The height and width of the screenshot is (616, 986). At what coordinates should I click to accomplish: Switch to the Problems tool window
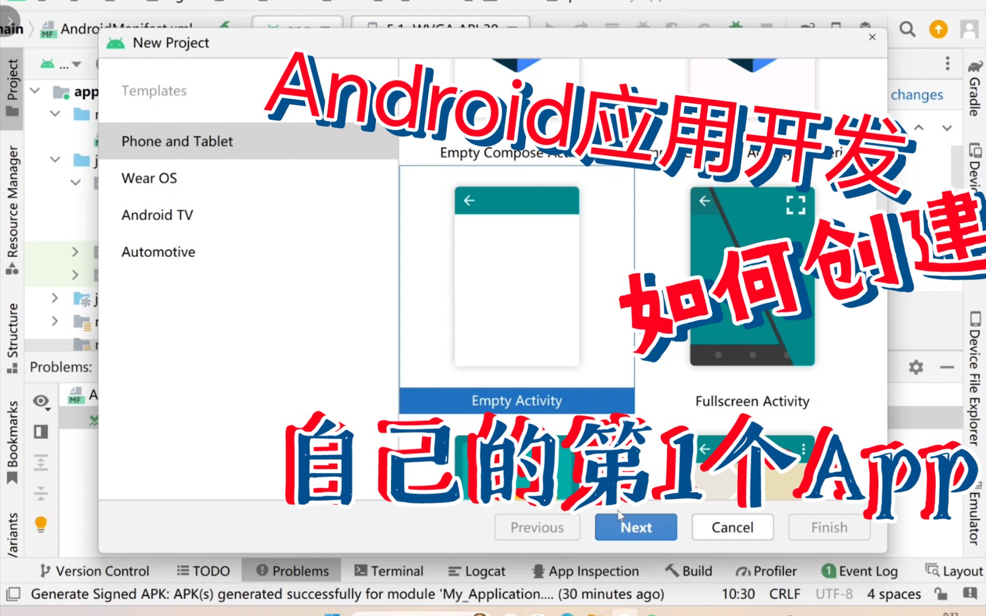pyautogui.click(x=292, y=571)
